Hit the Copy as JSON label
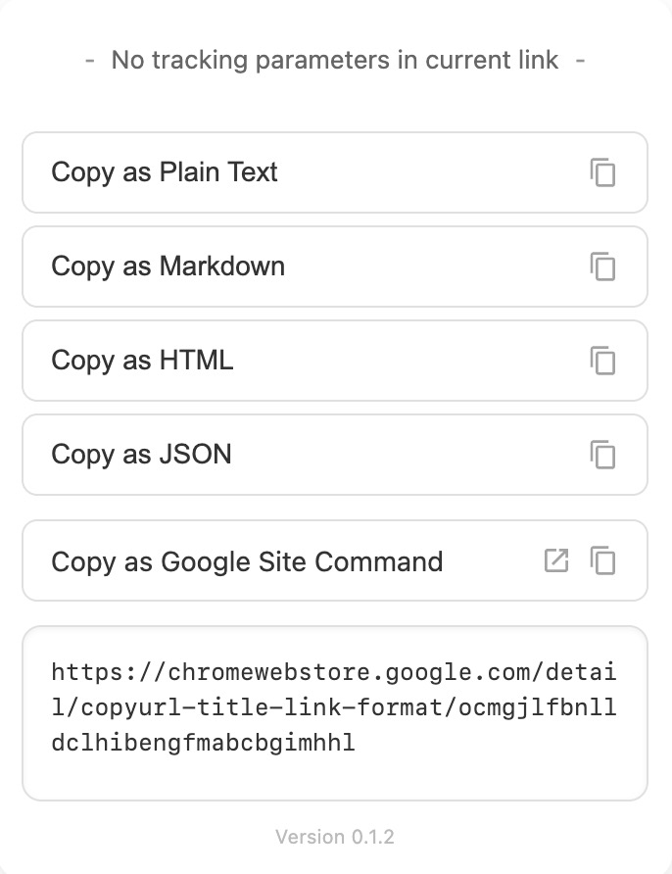Viewport: 672px width, 874px height. [141, 455]
